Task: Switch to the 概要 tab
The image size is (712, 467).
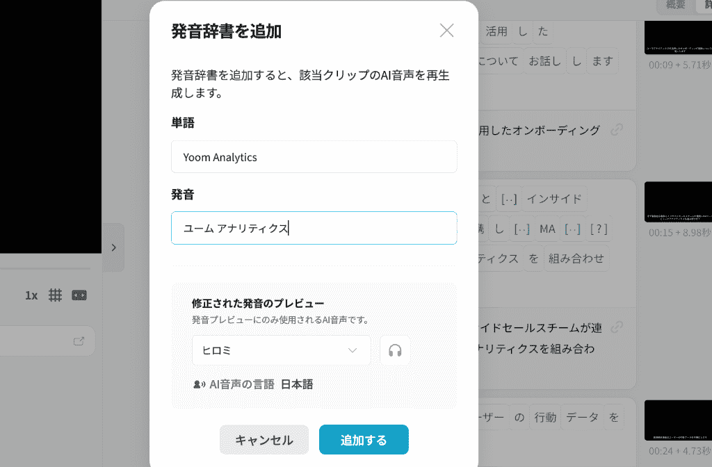Action: pyautogui.click(x=675, y=5)
